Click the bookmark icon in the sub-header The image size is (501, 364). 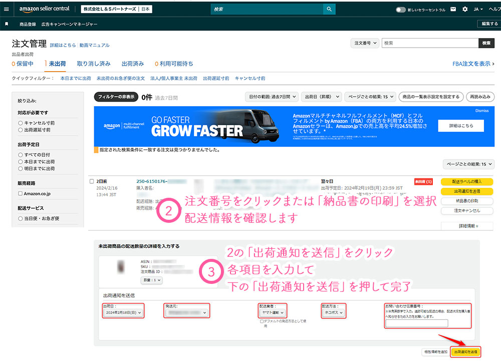[7, 24]
